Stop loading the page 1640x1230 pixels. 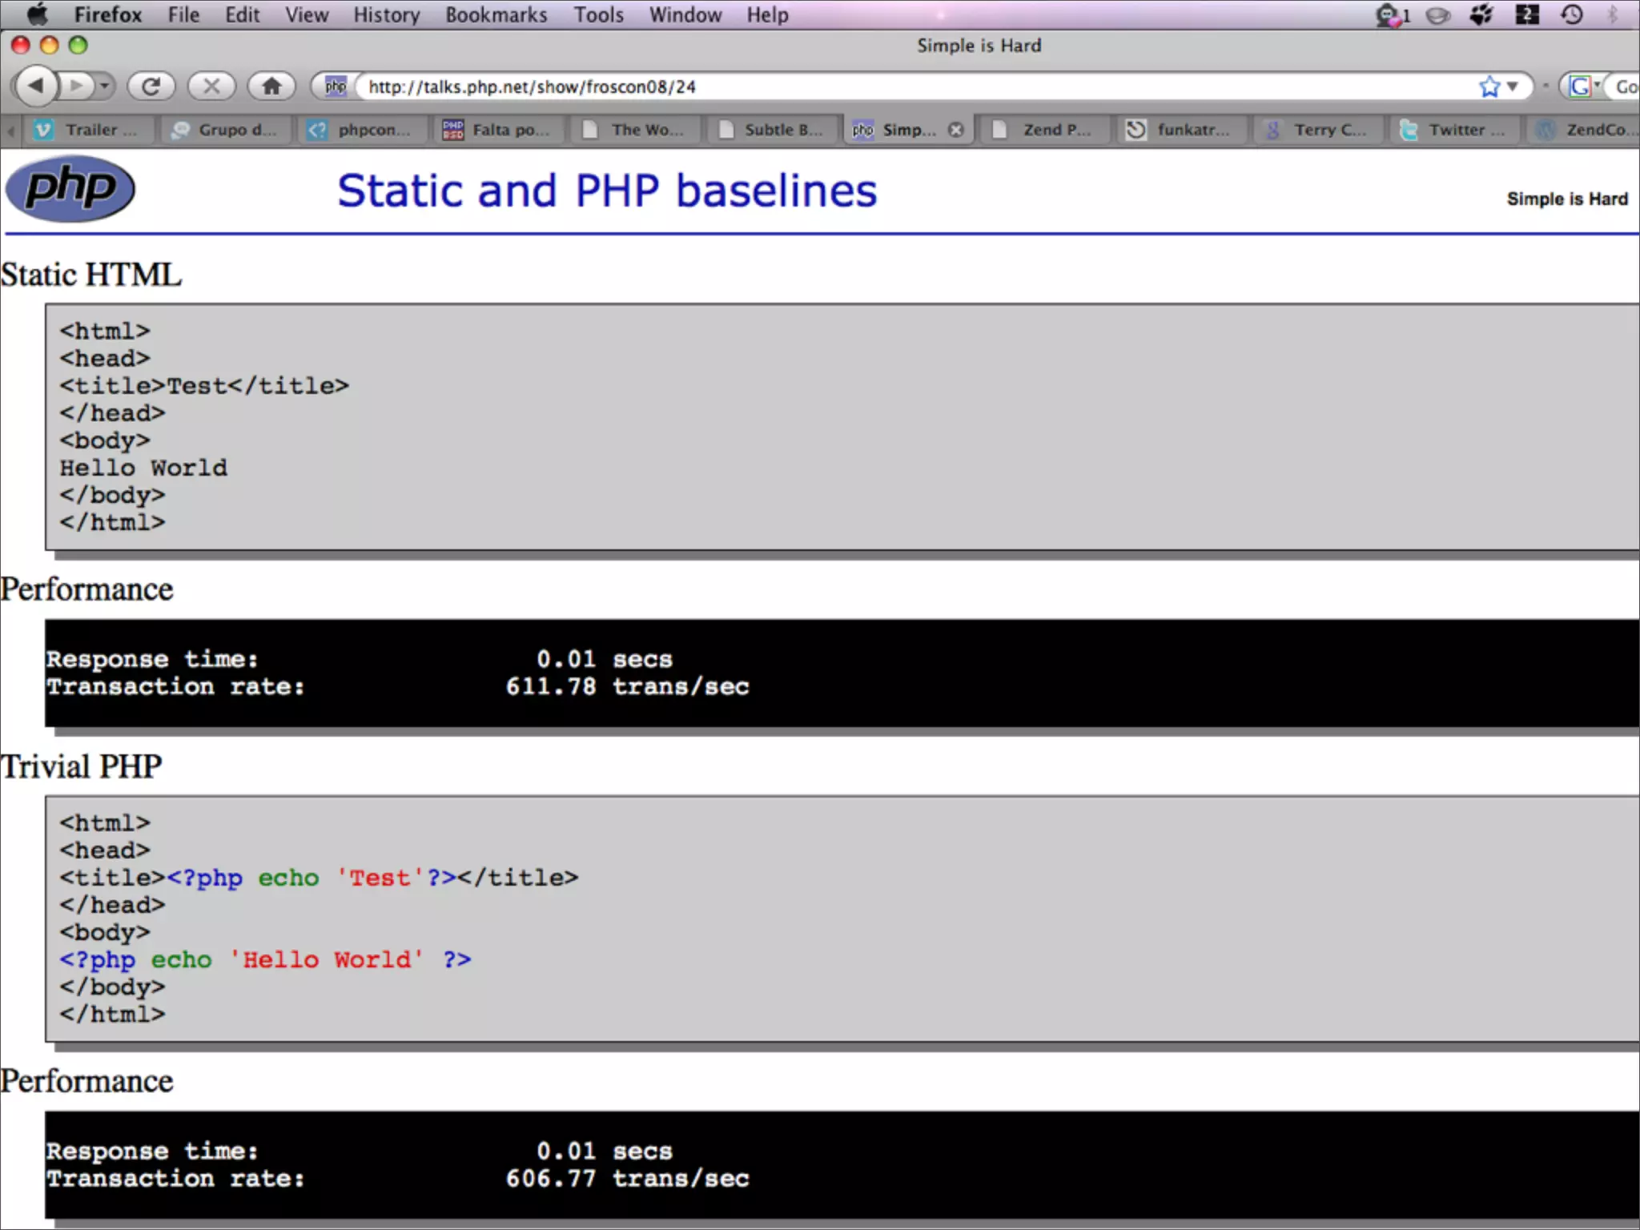[211, 86]
